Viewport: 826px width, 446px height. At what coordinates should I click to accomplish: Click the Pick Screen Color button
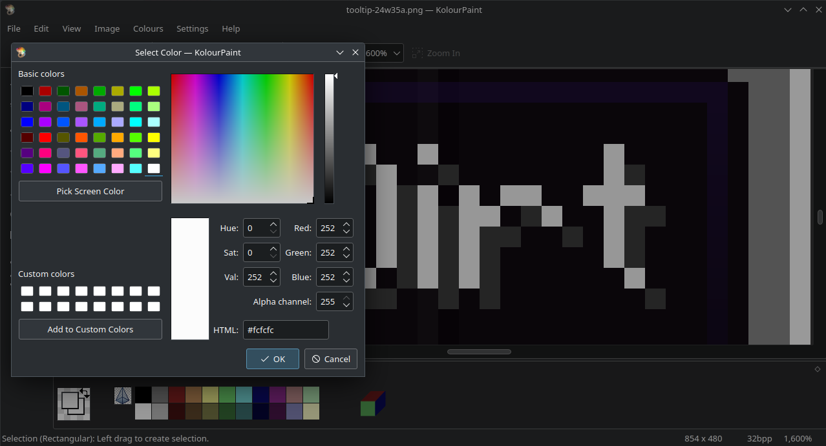click(x=90, y=191)
